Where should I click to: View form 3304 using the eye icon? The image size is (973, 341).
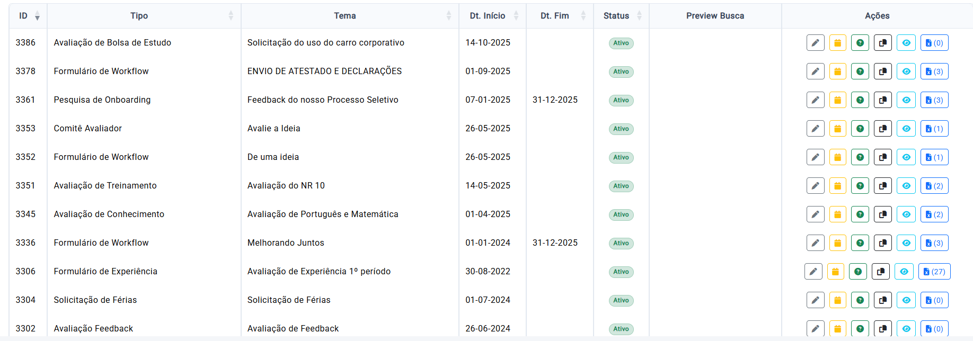click(906, 300)
